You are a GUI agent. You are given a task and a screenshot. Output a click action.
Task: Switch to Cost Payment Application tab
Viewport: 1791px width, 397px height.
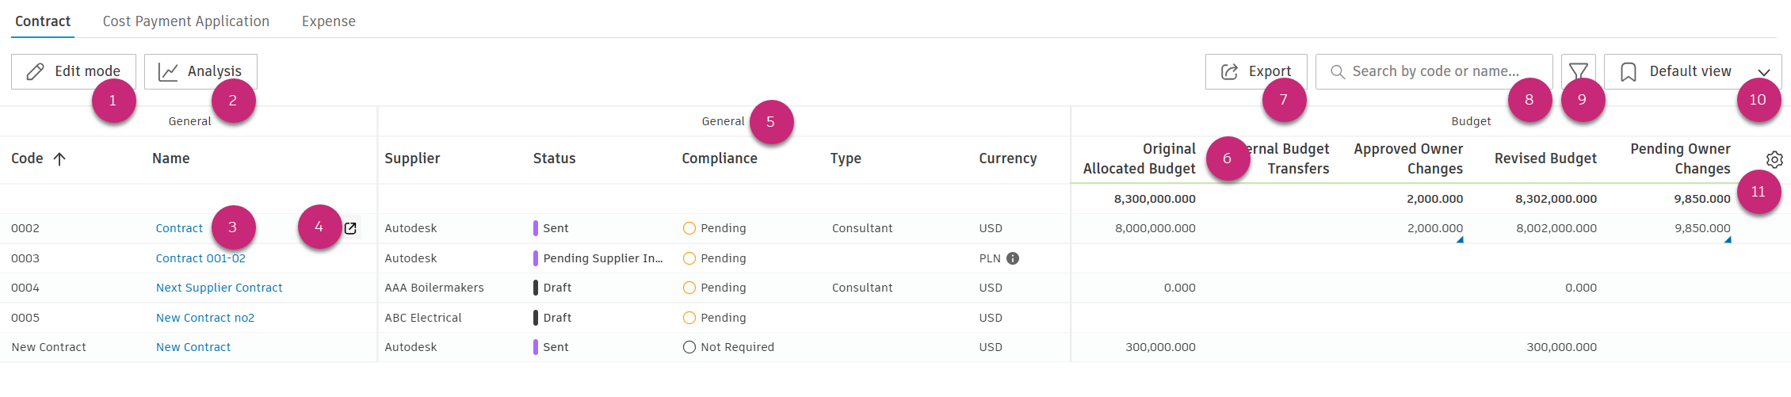[x=185, y=21]
